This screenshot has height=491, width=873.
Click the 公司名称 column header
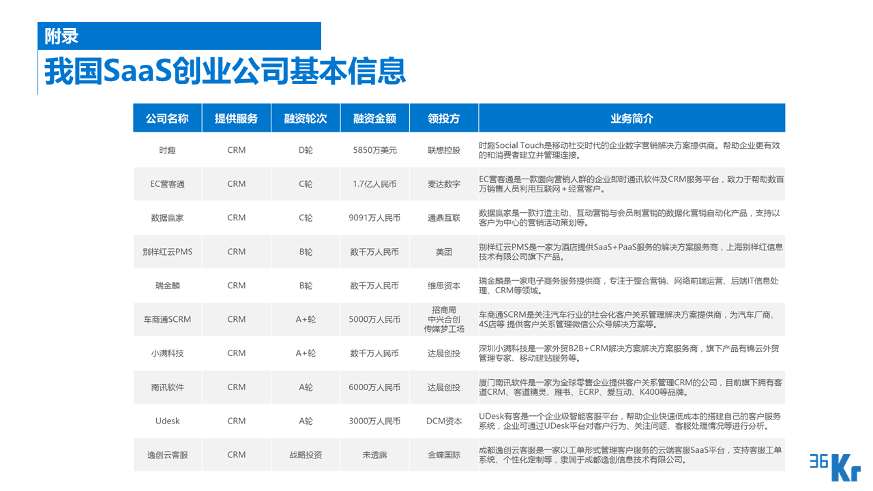coord(167,117)
